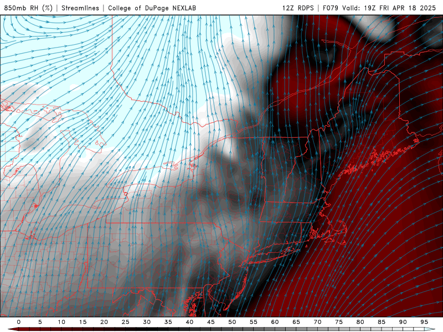
Task: Click the colorbar label '30'
Action: (x=147, y=322)
